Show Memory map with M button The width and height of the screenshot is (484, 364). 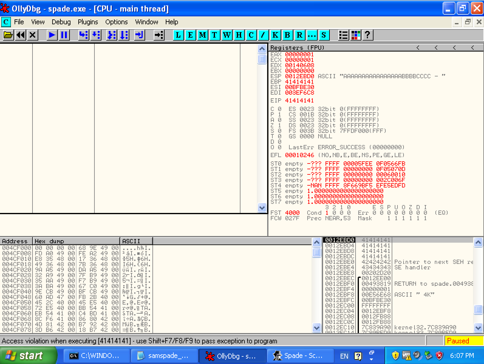pyautogui.click(x=203, y=35)
